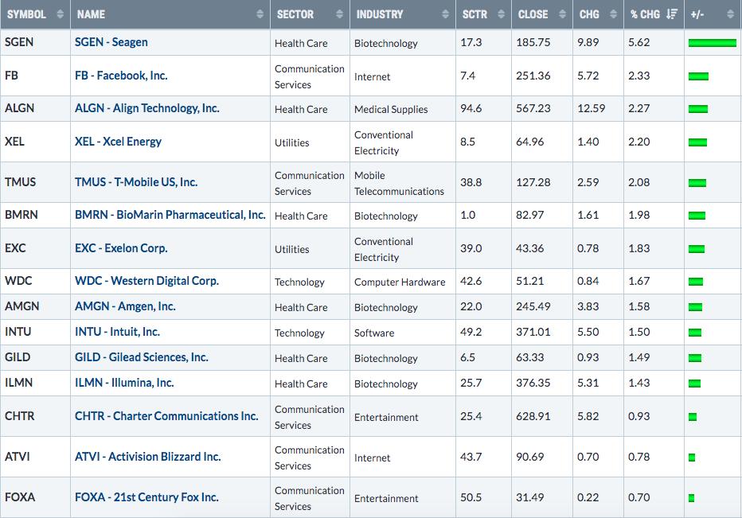Follow the ALGN - Align Technology, Inc. link

click(x=146, y=108)
